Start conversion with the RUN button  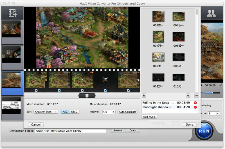coord(204,131)
